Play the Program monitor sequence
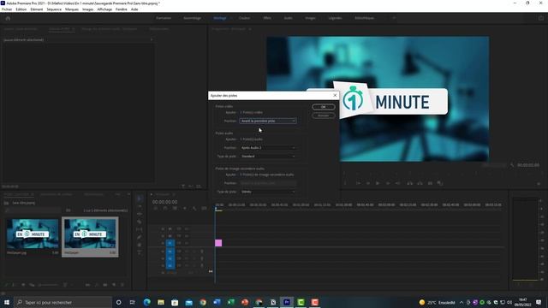 coord(378,183)
